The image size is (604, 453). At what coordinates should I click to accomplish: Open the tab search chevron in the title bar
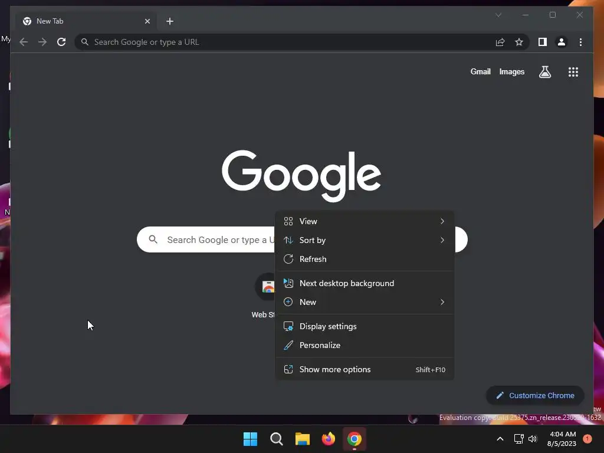[x=498, y=15]
